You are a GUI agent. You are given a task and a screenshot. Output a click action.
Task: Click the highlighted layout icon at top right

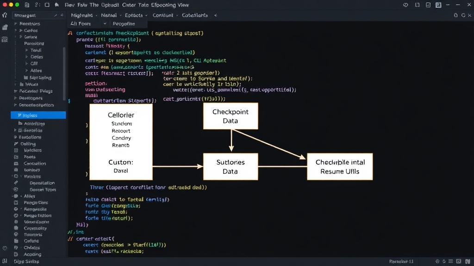coord(438,5)
